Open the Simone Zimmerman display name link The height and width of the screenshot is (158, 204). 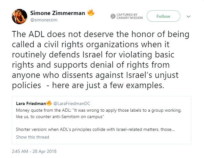58,13
